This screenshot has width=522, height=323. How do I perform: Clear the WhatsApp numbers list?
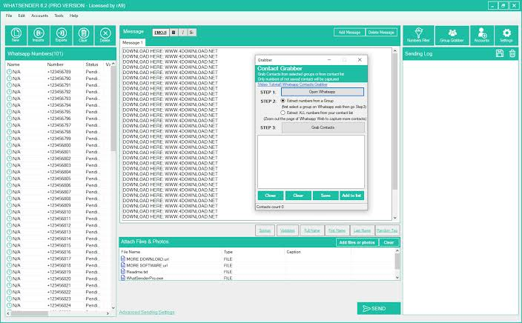pyautogui.click(x=83, y=35)
